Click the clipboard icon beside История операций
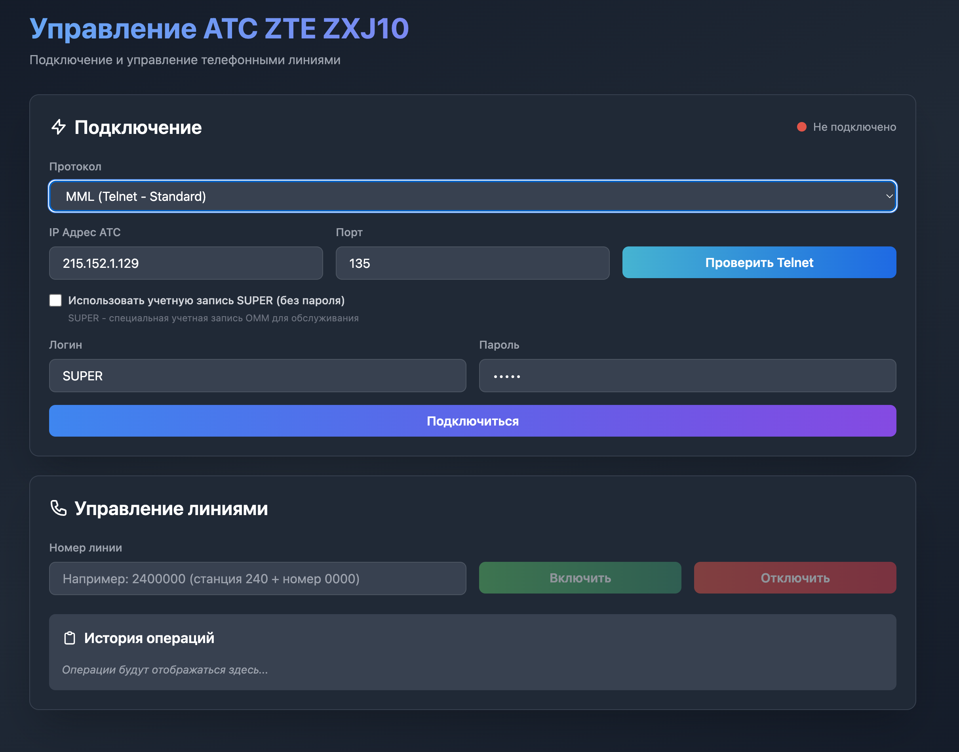This screenshot has width=959, height=752. coord(70,637)
